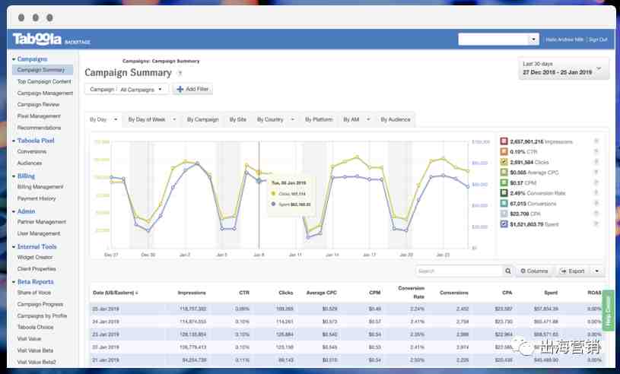
Task: Open Pixel Management in sidebar
Action: click(x=39, y=116)
